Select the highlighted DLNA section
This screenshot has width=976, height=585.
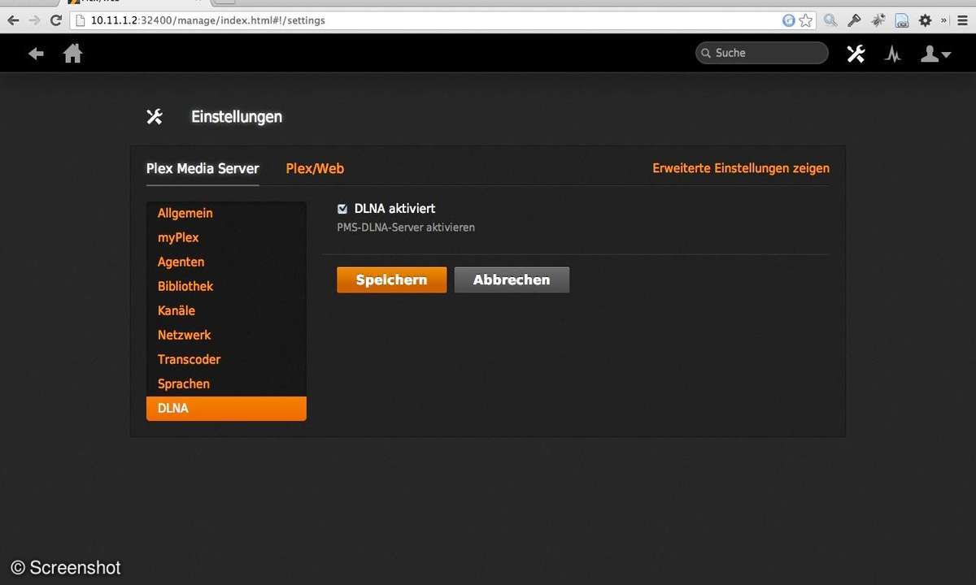tap(226, 409)
